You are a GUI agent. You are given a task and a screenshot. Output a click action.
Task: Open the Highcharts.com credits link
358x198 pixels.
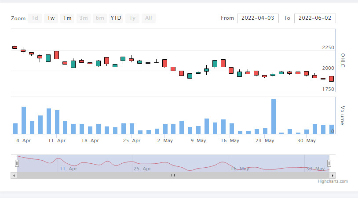pos(332,181)
